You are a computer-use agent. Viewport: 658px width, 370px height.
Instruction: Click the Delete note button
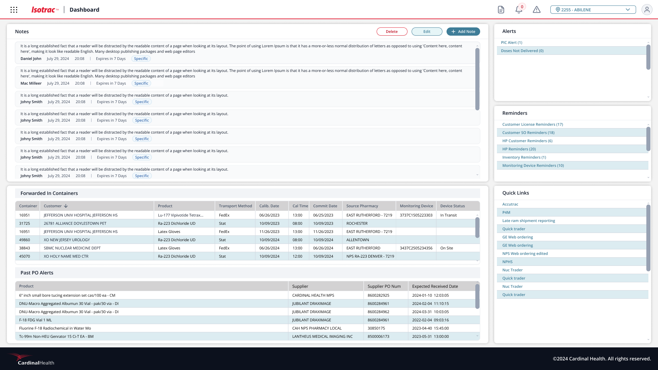coord(392,32)
